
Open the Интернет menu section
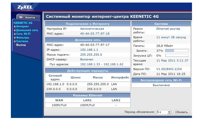coord(23,26)
